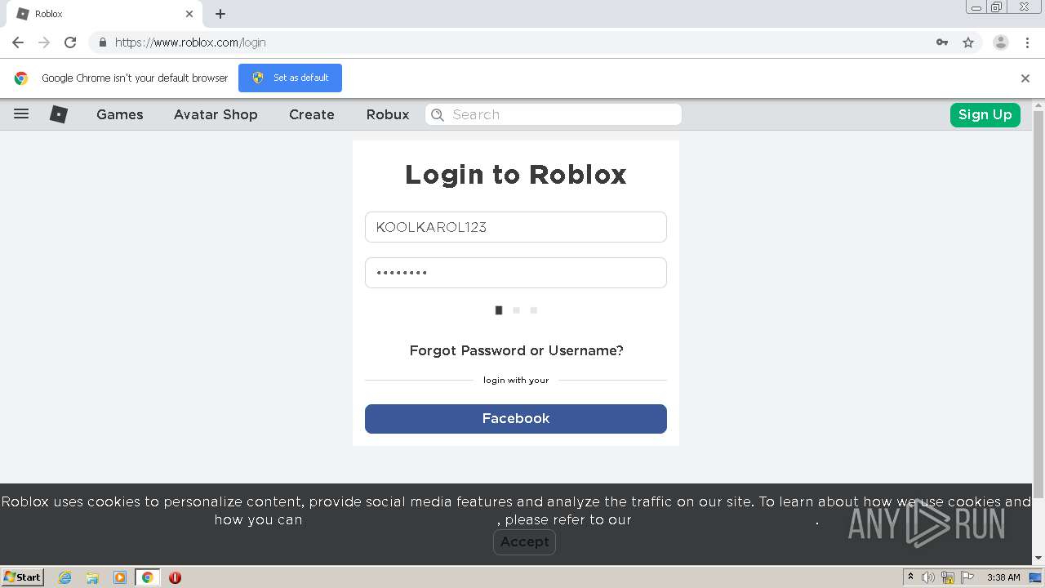
Task: Reload the Roblox login page
Action: [70, 42]
